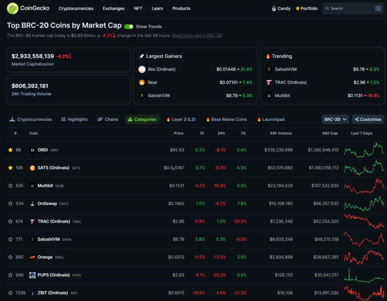The width and height of the screenshot is (387, 301).
Task: Click Multibit icon in Trending card
Action: (x=269, y=95)
